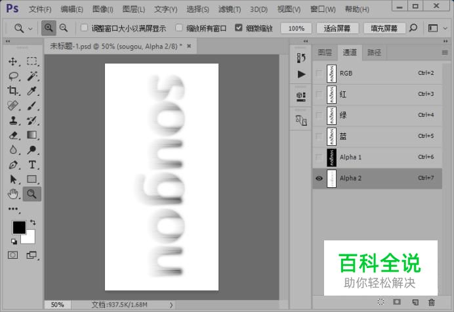Click the Fill Screen button
This screenshot has height=312, width=454.
384,28
